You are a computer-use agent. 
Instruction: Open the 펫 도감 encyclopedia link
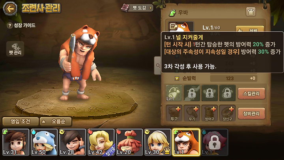coord(138,8)
